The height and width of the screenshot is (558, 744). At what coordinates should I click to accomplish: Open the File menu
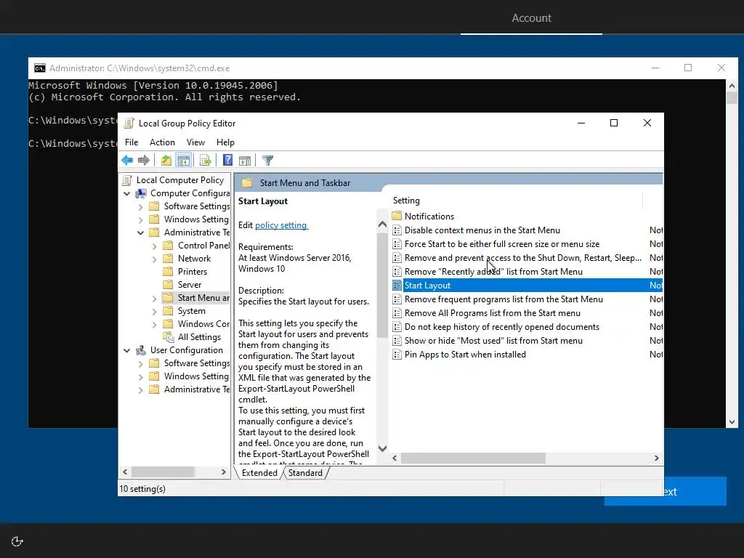(132, 142)
